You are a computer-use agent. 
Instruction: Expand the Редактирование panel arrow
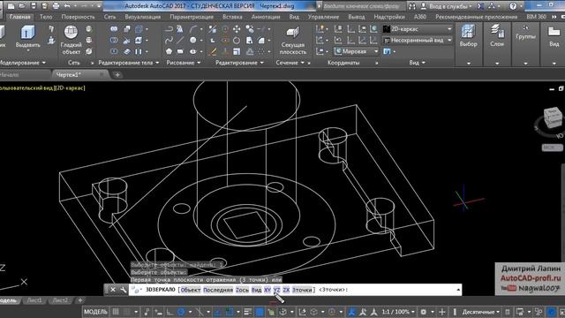coord(262,63)
